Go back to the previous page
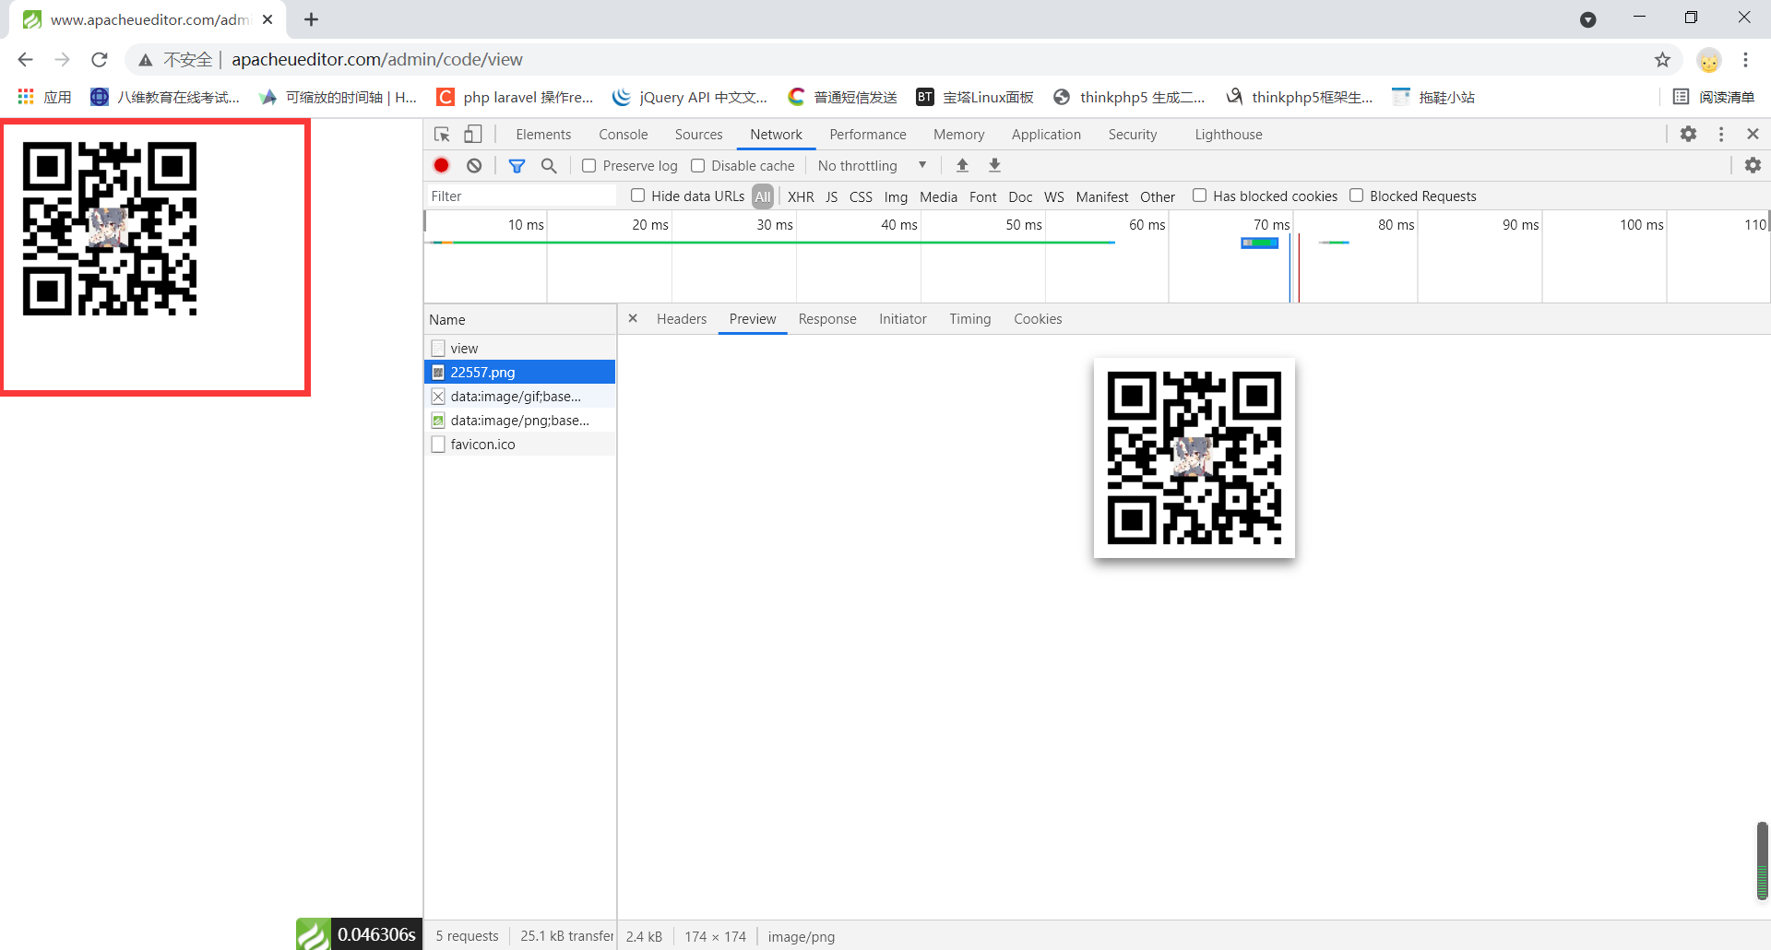Viewport: 1771px width, 950px height. point(26,60)
